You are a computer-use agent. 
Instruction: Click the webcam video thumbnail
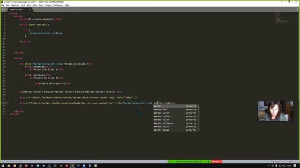point(276,111)
